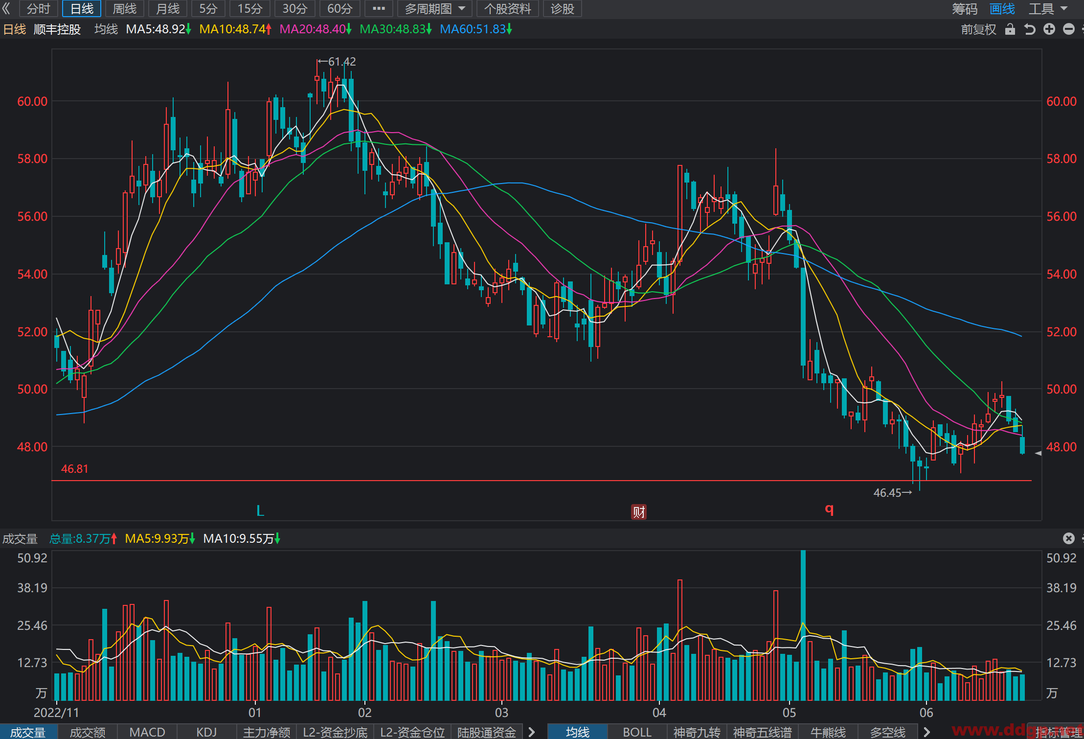Click the double-chevron back icon
The height and width of the screenshot is (739, 1084).
point(6,8)
